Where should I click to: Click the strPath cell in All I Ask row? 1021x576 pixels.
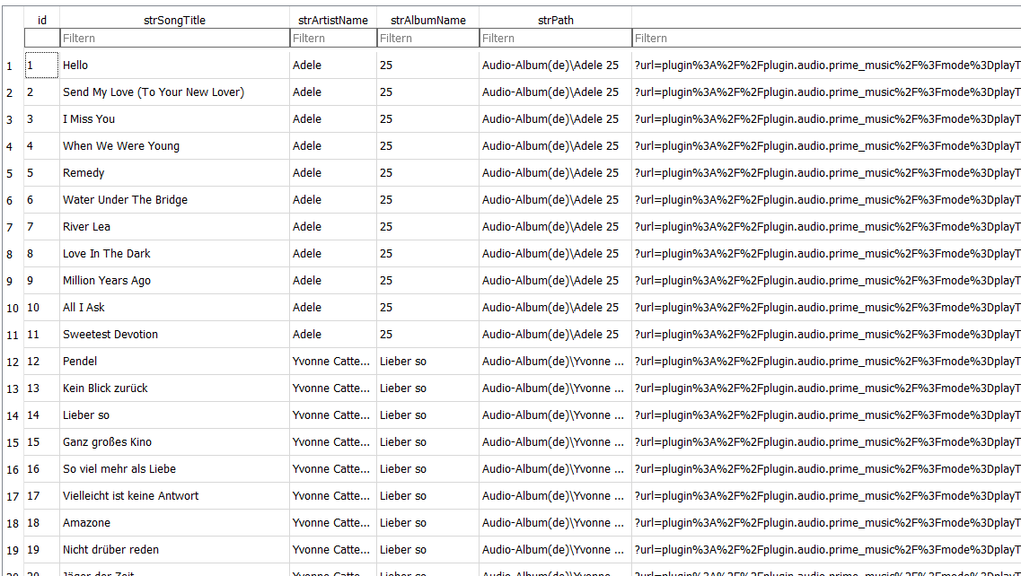tap(556, 307)
